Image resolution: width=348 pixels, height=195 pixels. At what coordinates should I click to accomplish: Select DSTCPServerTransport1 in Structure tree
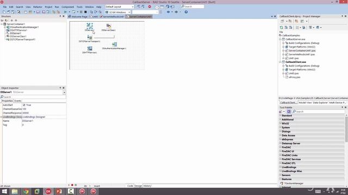pos(23,40)
